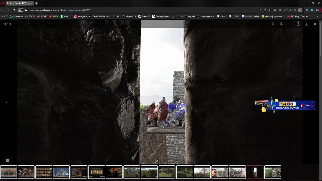This screenshot has height=181, width=322.
Task: Open the Główna / X bookmark
Action: [130, 16]
